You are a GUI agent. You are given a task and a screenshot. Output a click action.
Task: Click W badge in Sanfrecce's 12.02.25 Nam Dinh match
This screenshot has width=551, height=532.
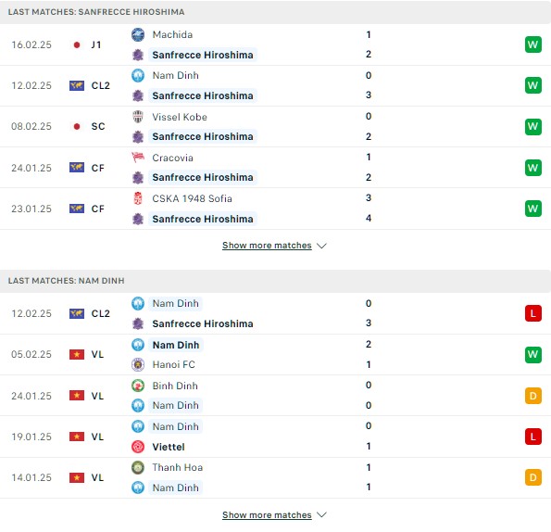click(x=533, y=85)
